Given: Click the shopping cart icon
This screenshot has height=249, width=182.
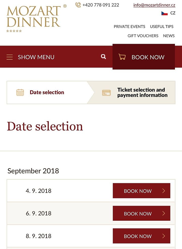Looking at the screenshot, I should (x=122, y=57).
